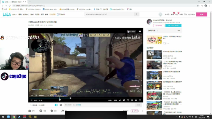This screenshot has height=119, width=212.
Task: Open video player settings gear
Action: (x=124, y=100)
